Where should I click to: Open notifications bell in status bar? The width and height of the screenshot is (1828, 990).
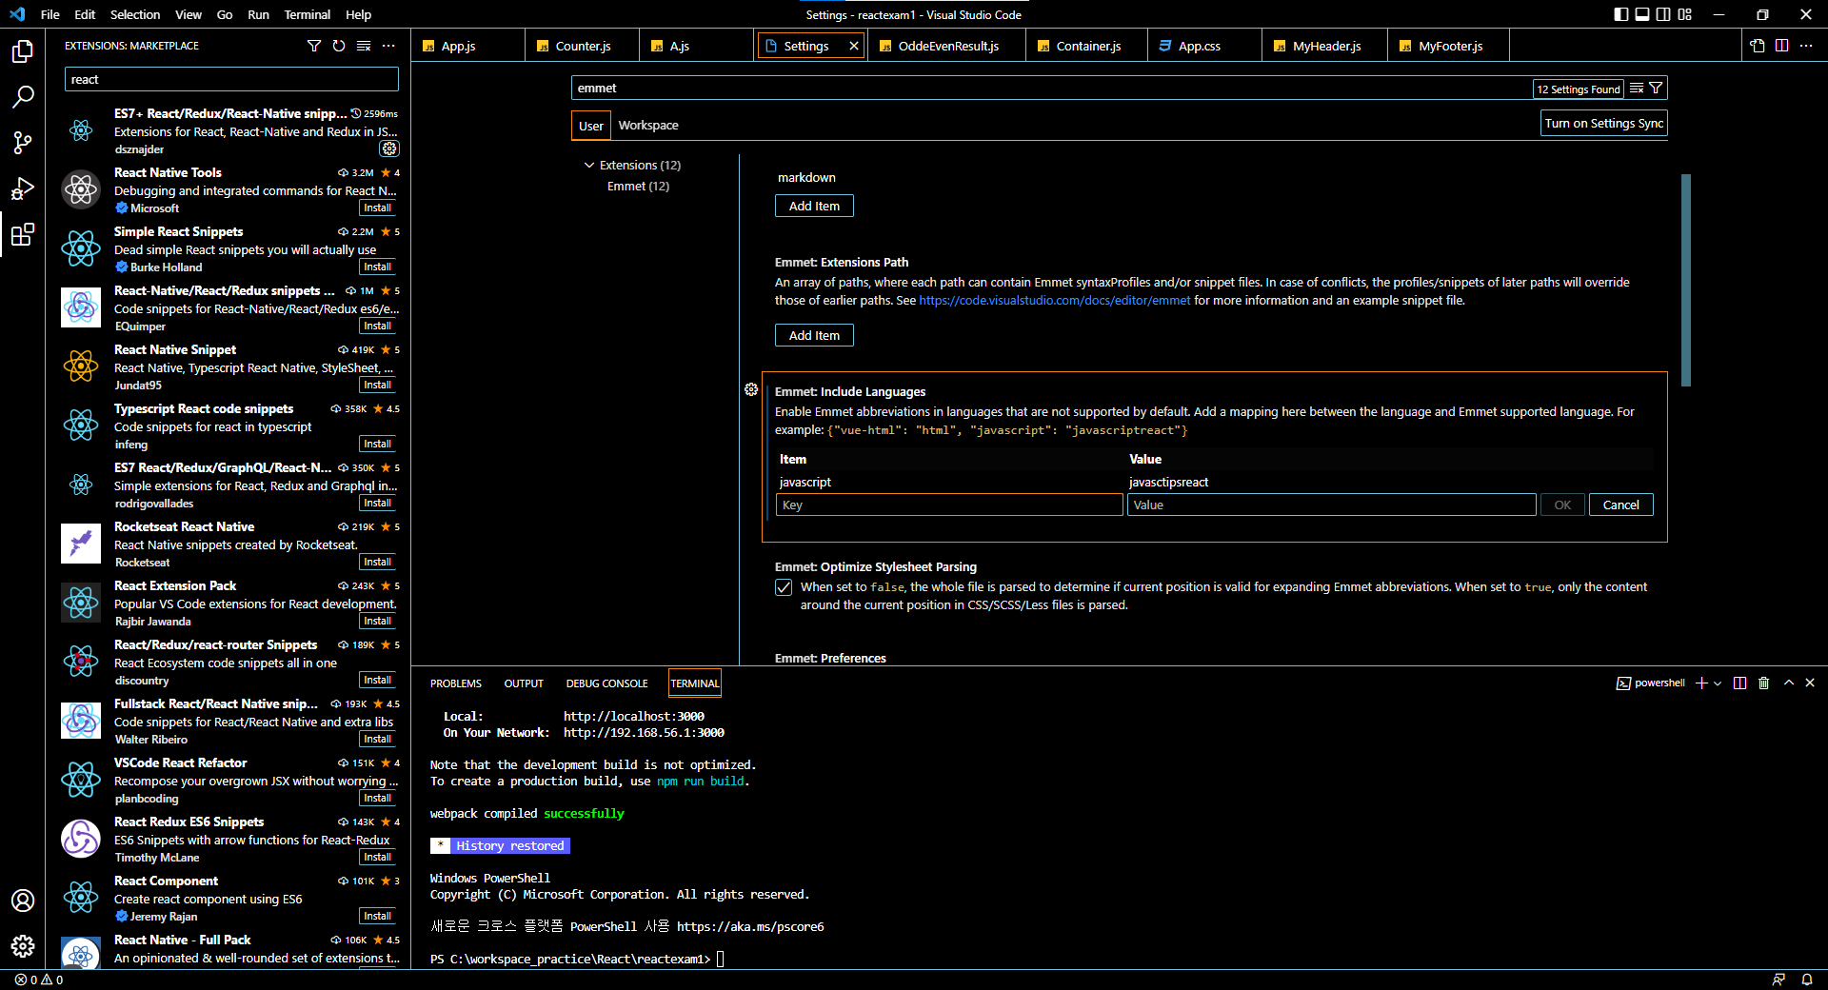1806,980
